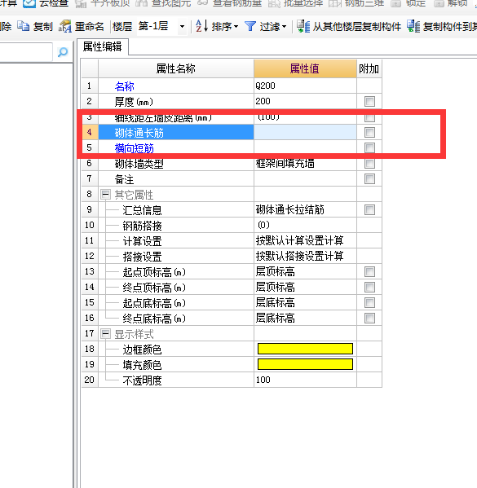Viewport: 477px width, 488px height.
Task: Click in the component search input field
Action: tap(26, 52)
